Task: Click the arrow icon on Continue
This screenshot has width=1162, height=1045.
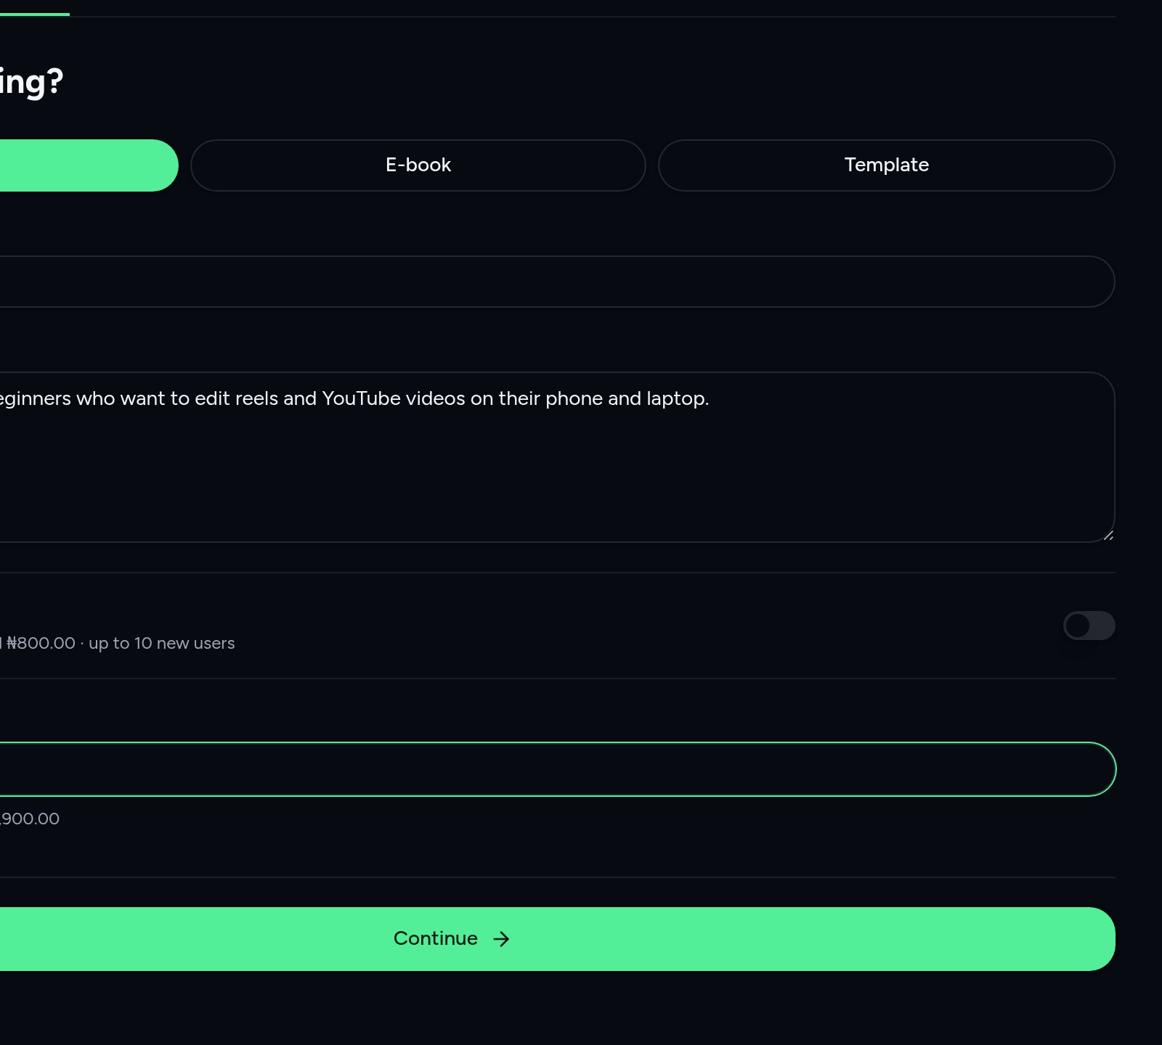Action: pyautogui.click(x=501, y=939)
